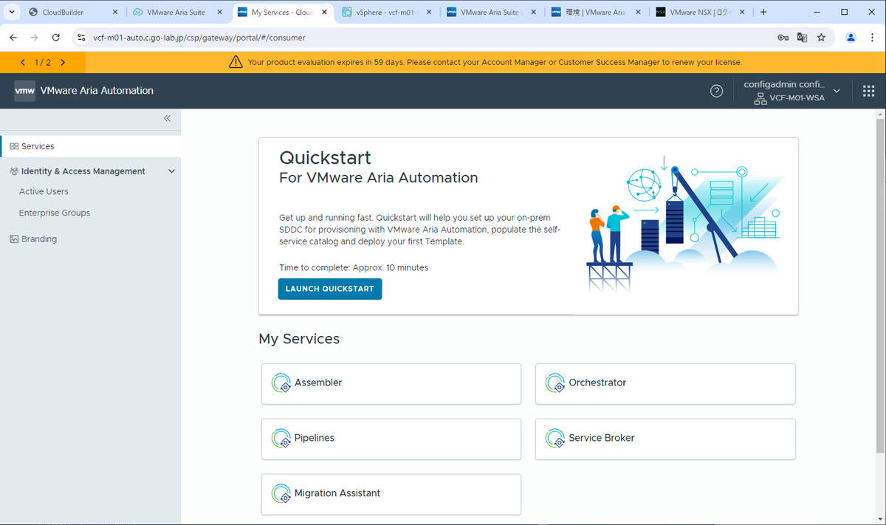
Task: Open the Assembler service icon
Action: click(281, 382)
